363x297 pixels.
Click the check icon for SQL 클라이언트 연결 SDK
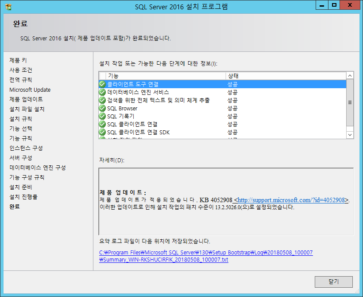coord(102,132)
